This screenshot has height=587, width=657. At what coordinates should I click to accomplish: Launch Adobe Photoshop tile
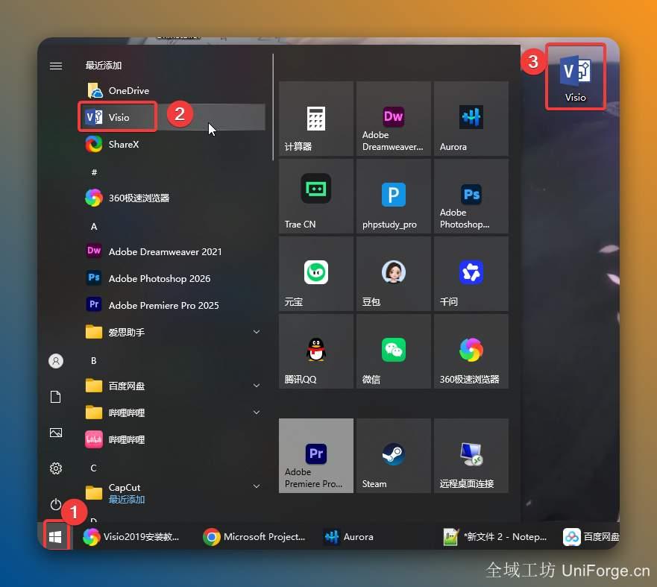[x=471, y=196]
